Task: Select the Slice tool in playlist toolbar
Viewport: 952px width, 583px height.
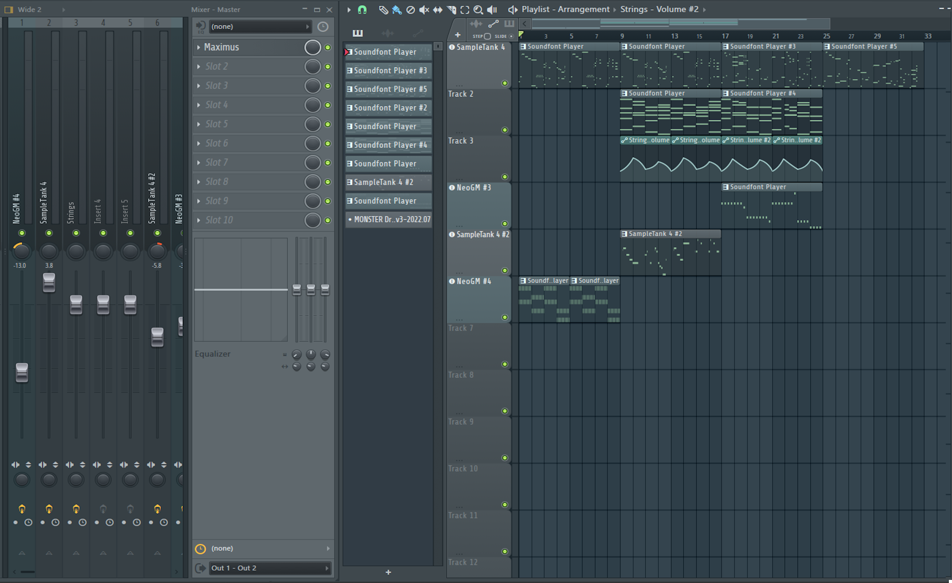Action: pos(451,9)
